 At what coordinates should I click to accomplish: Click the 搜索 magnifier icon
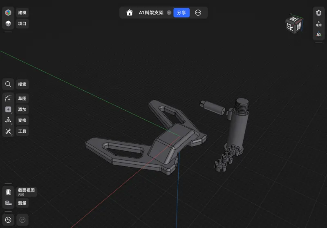click(x=8, y=84)
